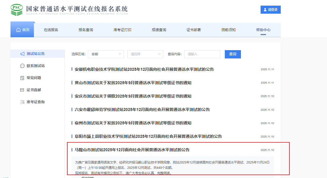The image size is (327, 178).
Task: Switch to 成绩查询 navigation tab
Action: [x=159, y=30]
